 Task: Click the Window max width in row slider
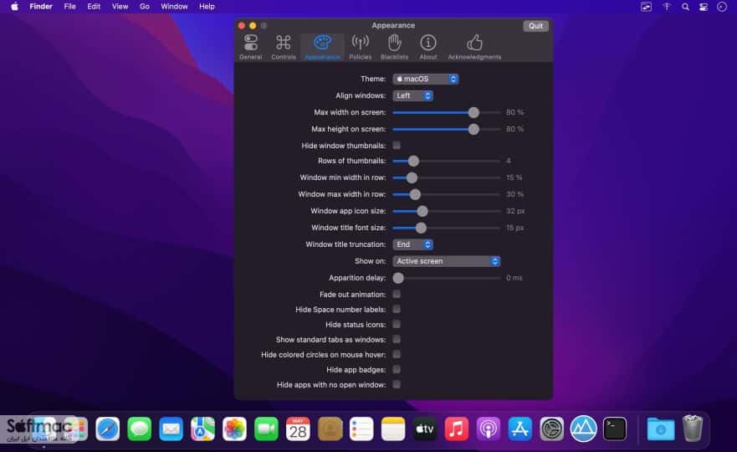tap(446, 194)
